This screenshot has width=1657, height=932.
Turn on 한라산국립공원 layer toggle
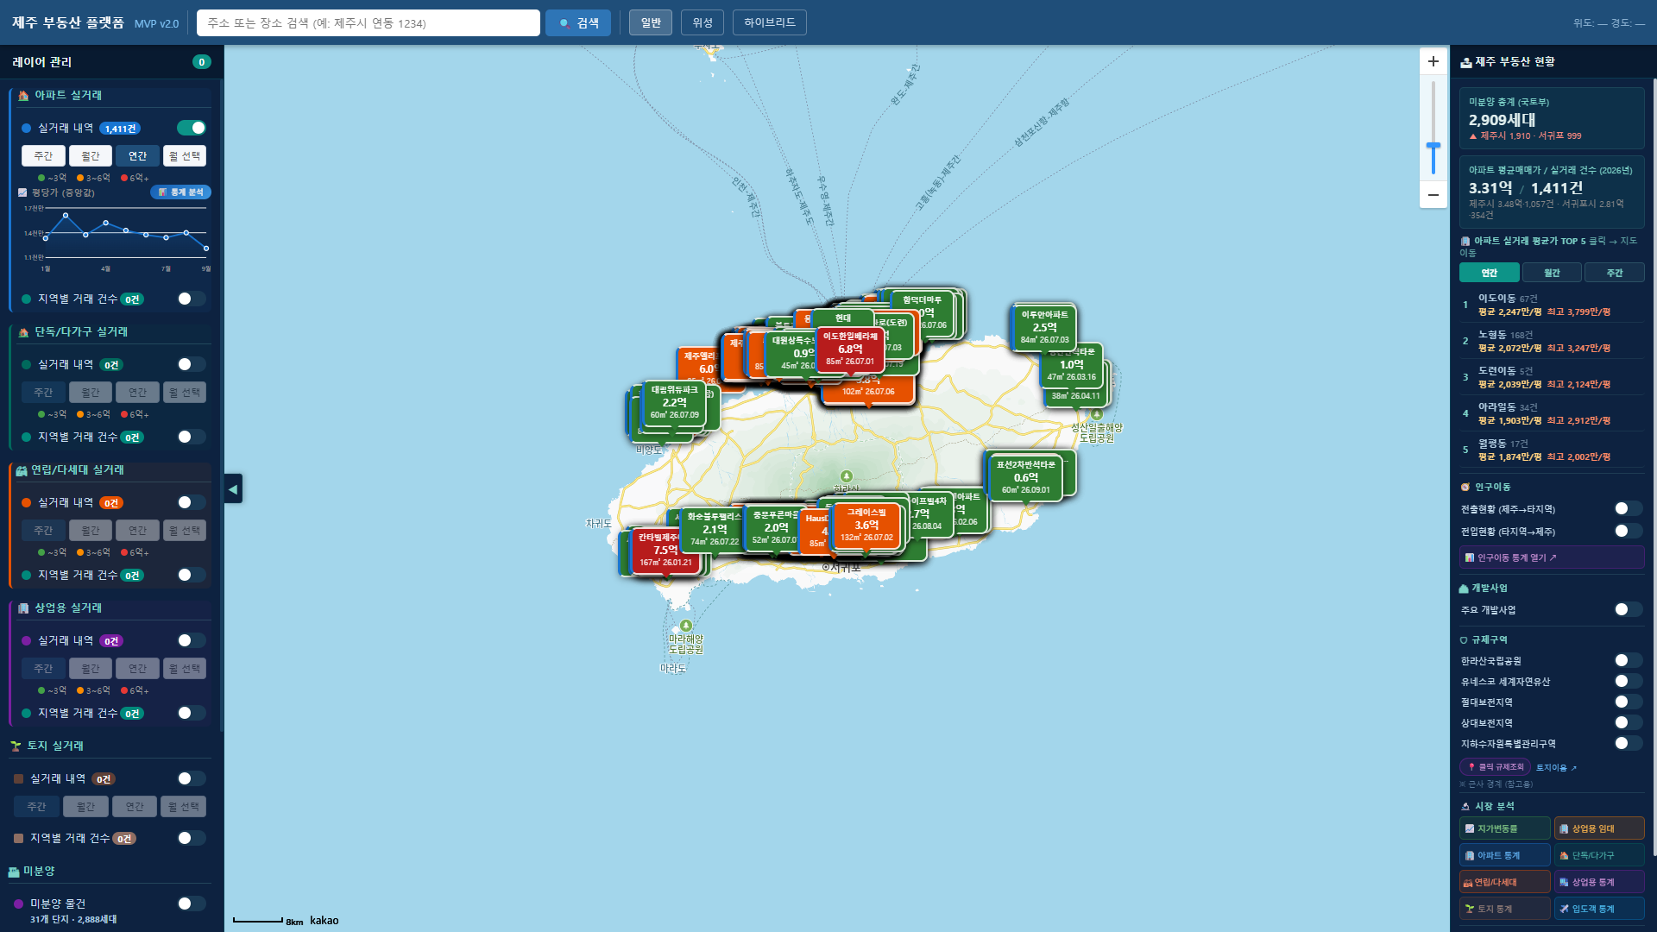(1629, 661)
